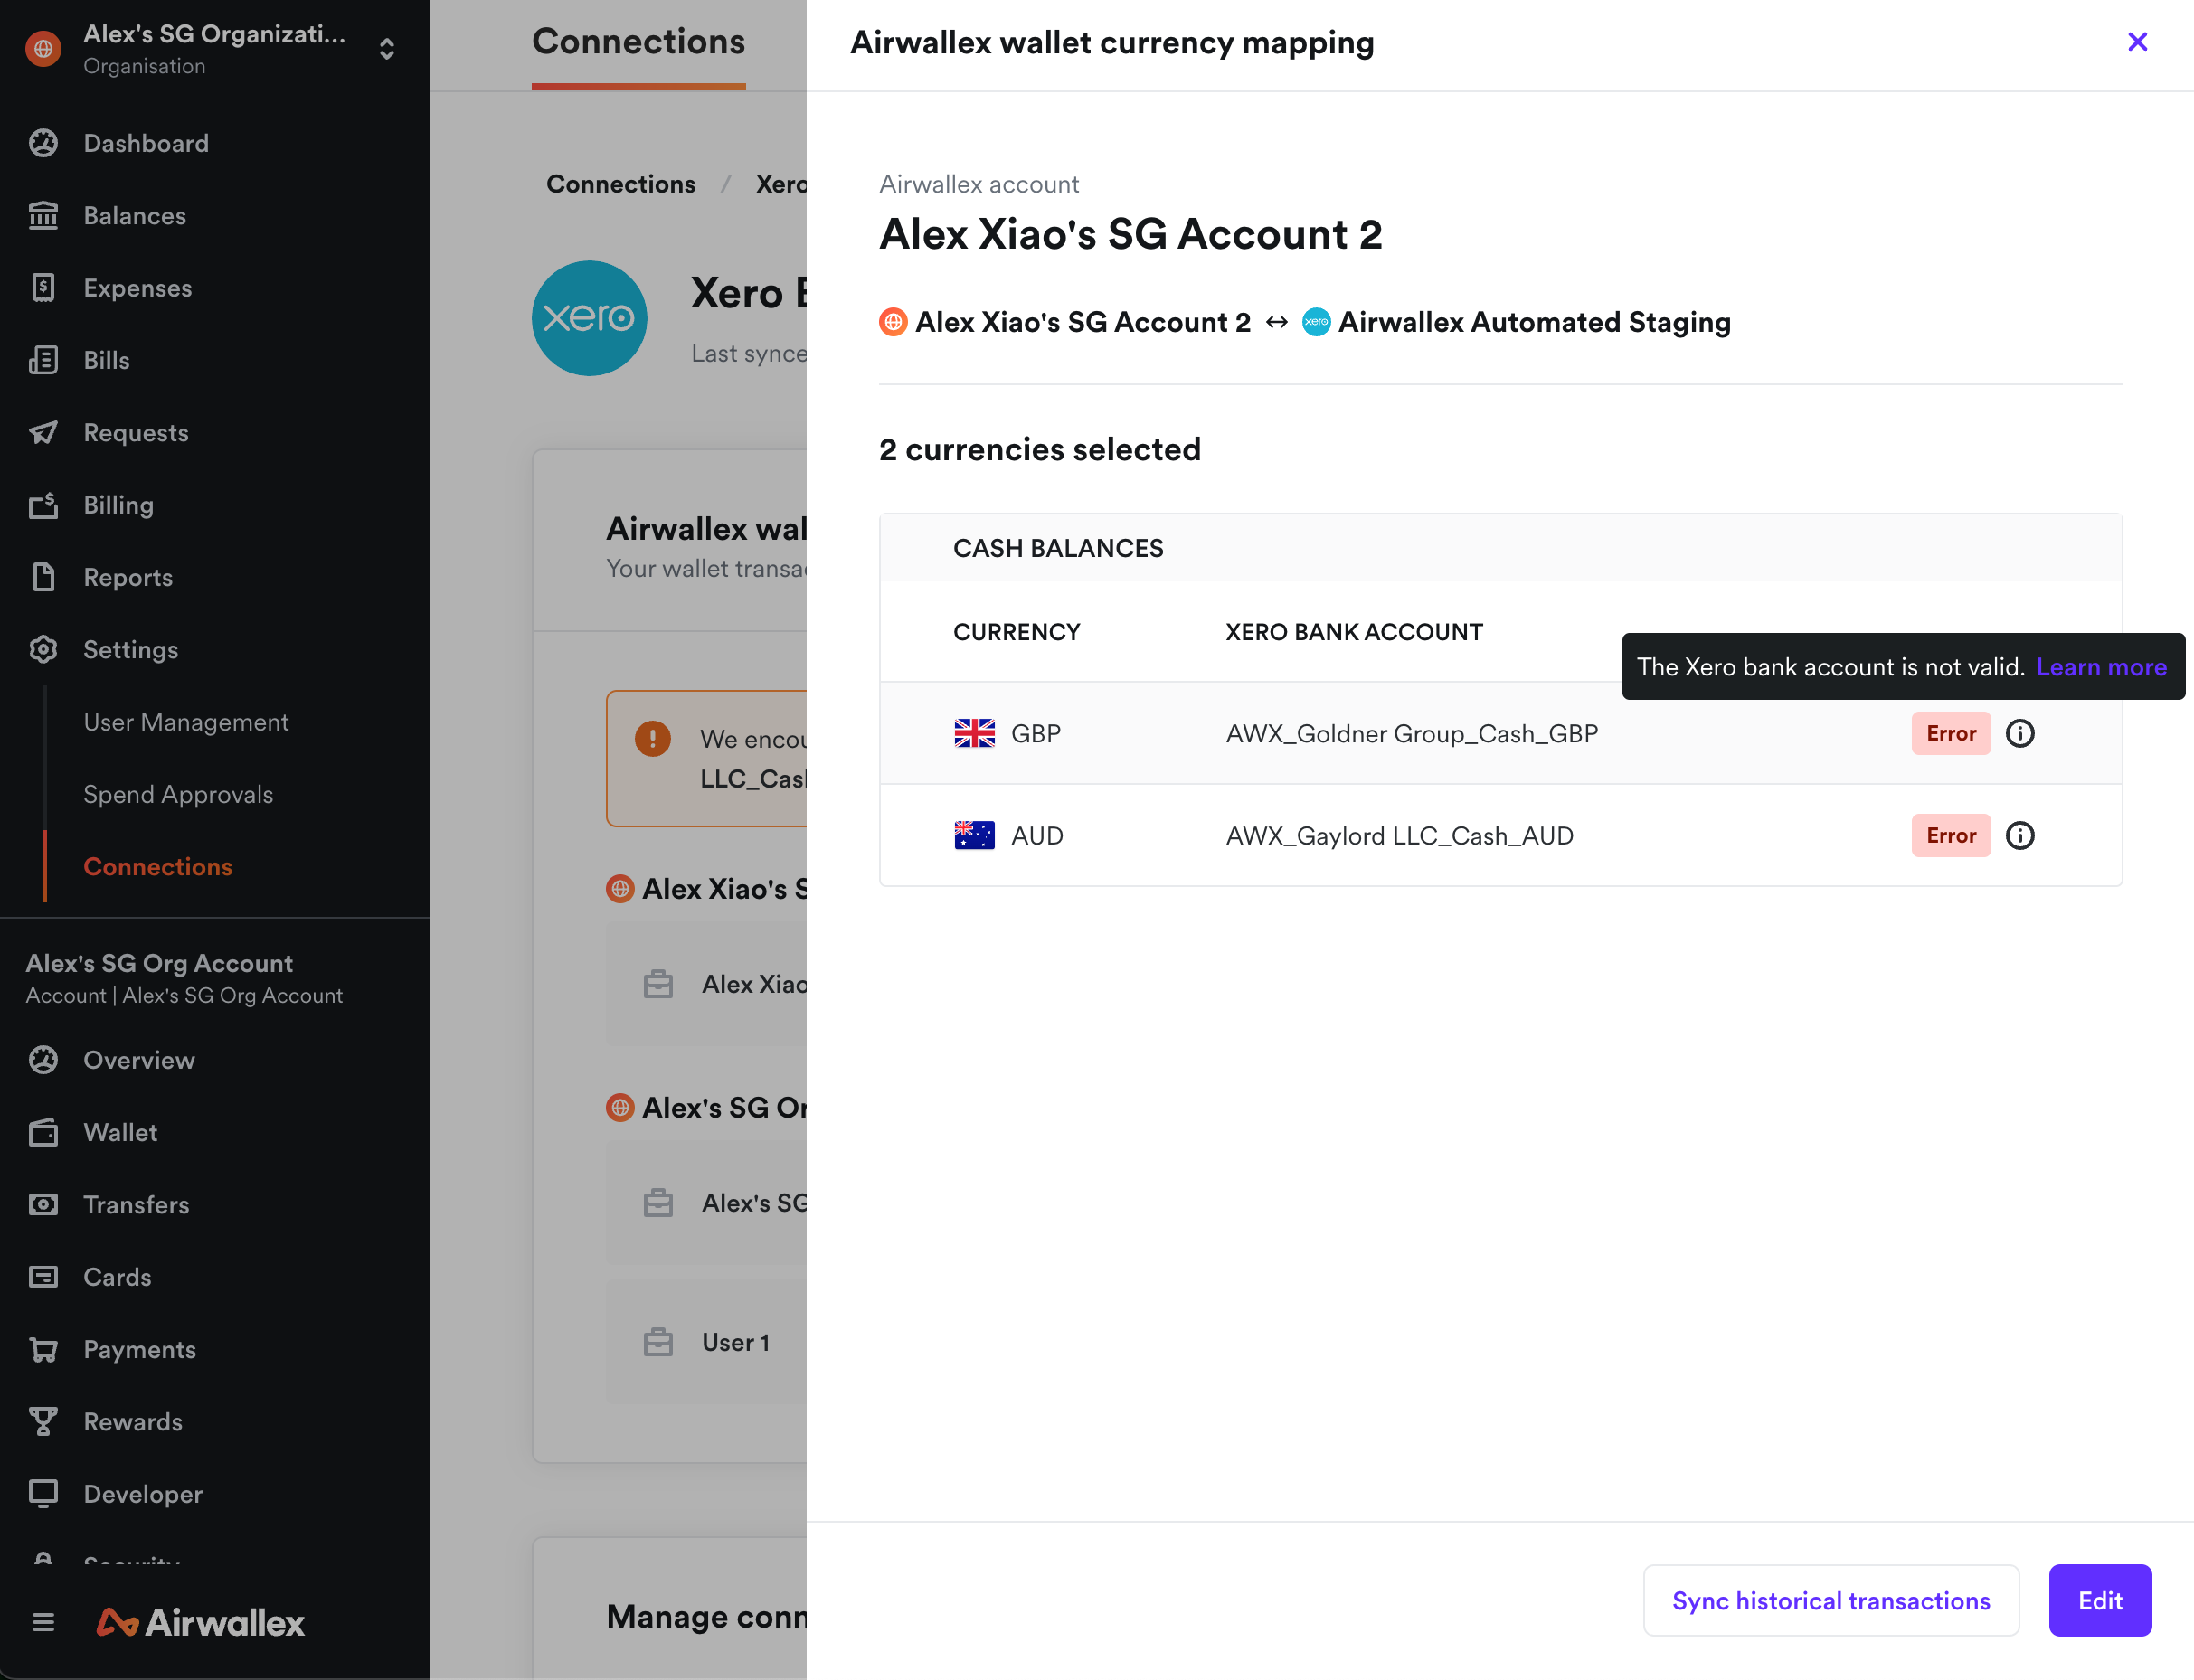Click the hamburger menu icon beside Airwallex logo
This screenshot has height=1680, width=2194.
click(x=43, y=1621)
